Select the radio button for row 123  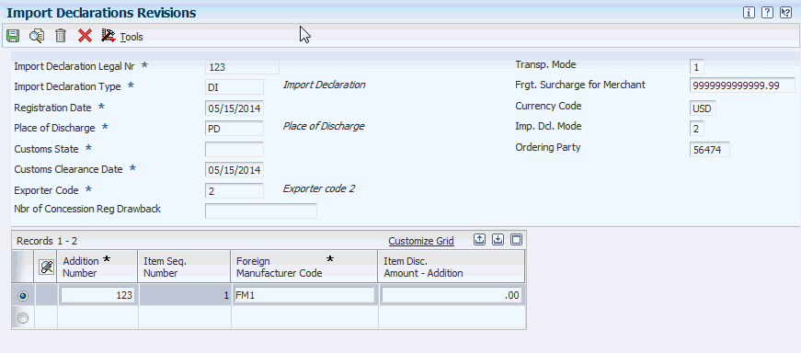[23, 296]
